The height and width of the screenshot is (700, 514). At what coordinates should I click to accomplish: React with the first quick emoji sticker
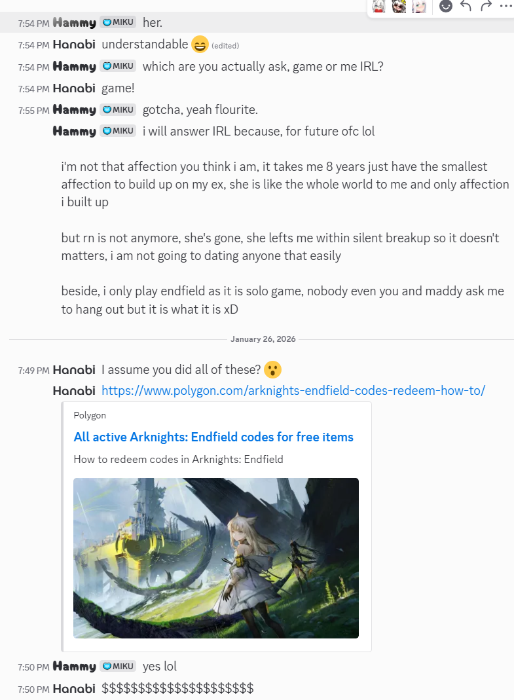tap(378, 7)
